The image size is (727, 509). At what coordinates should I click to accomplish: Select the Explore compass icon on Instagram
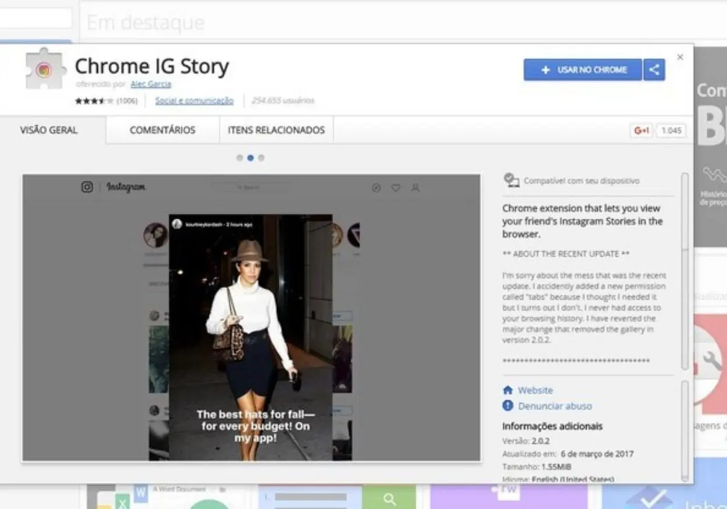pyautogui.click(x=376, y=187)
